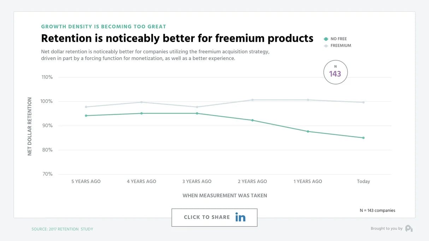Click No Free point at 5 YEARS AGO

86,116
